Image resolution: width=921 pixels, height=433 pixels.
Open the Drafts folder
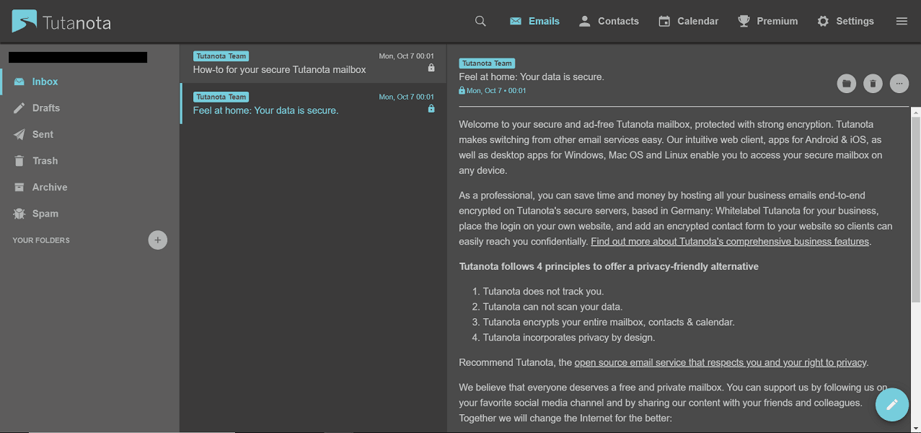[x=89, y=108]
